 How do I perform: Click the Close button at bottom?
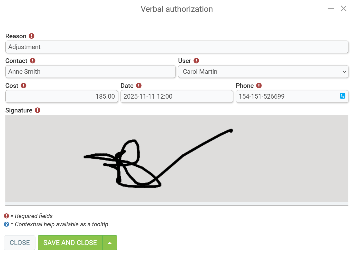tap(20, 243)
